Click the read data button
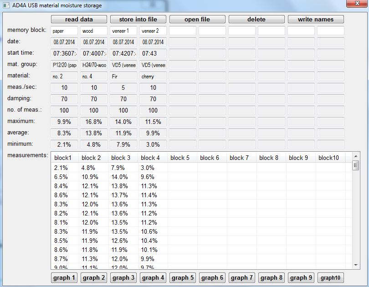The height and width of the screenshot is (287, 369). [79, 19]
